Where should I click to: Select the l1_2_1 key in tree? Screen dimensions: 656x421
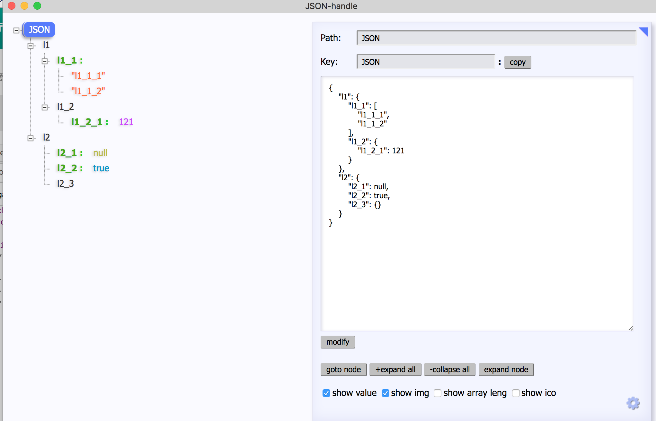(87, 122)
